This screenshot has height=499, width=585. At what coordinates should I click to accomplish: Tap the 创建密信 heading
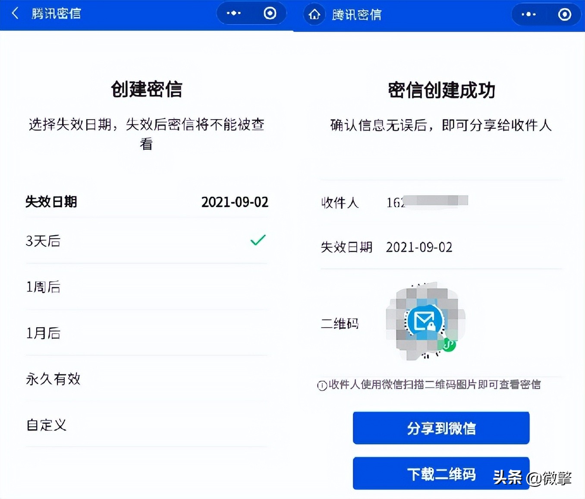coord(147,89)
